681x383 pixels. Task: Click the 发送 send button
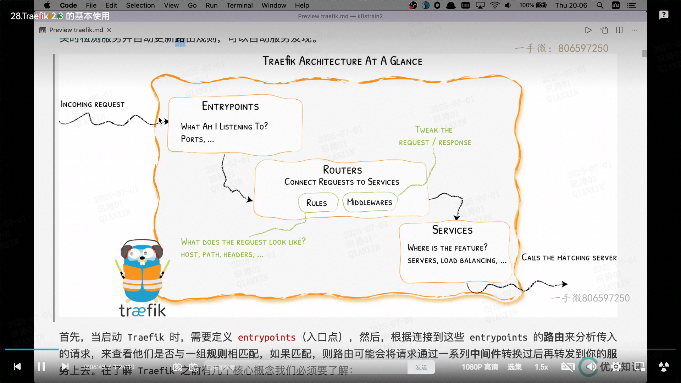(421, 367)
